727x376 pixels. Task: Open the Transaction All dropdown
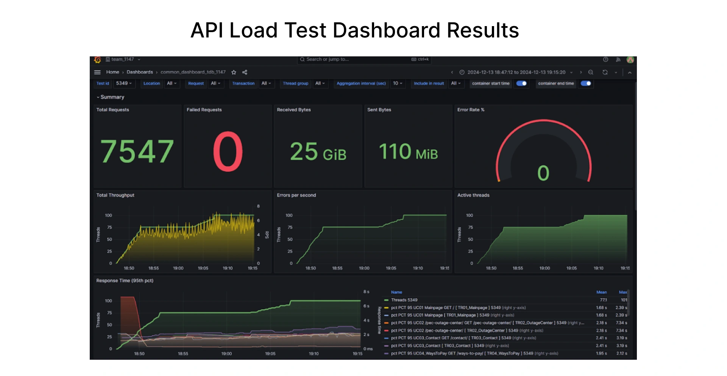(266, 83)
